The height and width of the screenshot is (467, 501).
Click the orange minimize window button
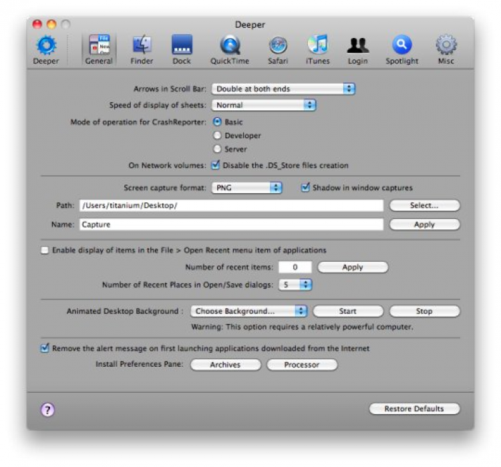51,24
